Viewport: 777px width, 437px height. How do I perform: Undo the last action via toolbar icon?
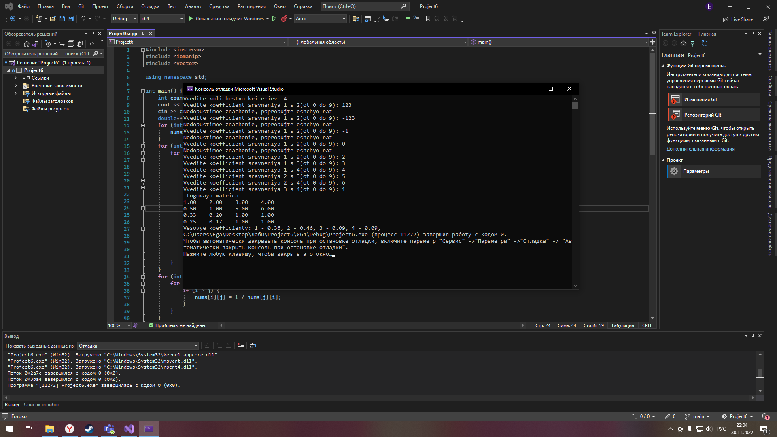point(83,19)
